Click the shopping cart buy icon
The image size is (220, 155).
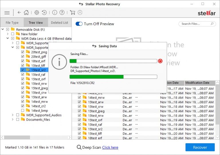pos(72,13)
